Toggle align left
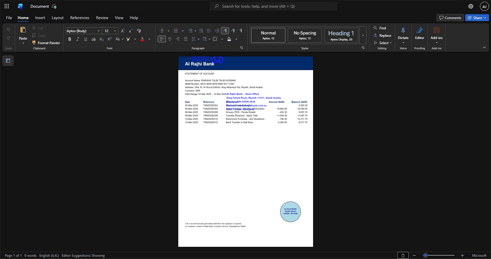The image size is (491, 259). [162, 39]
